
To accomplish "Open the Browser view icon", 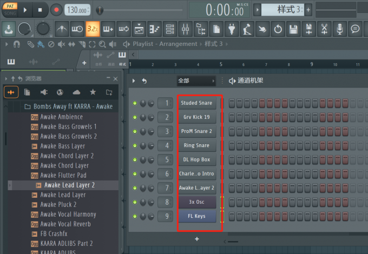I will click(201, 29).
